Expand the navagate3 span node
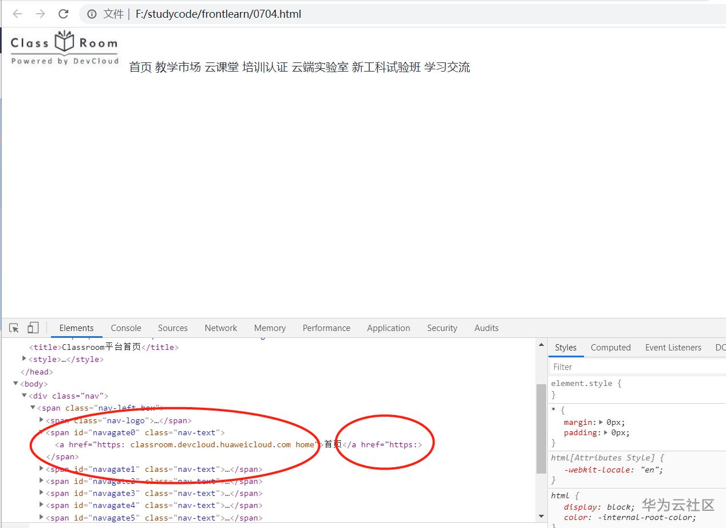 click(x=41, y=492)
